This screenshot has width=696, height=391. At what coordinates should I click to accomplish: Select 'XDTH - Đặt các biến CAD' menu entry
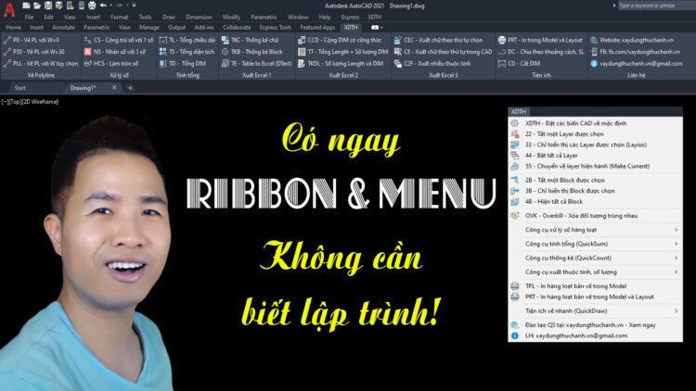595,123
